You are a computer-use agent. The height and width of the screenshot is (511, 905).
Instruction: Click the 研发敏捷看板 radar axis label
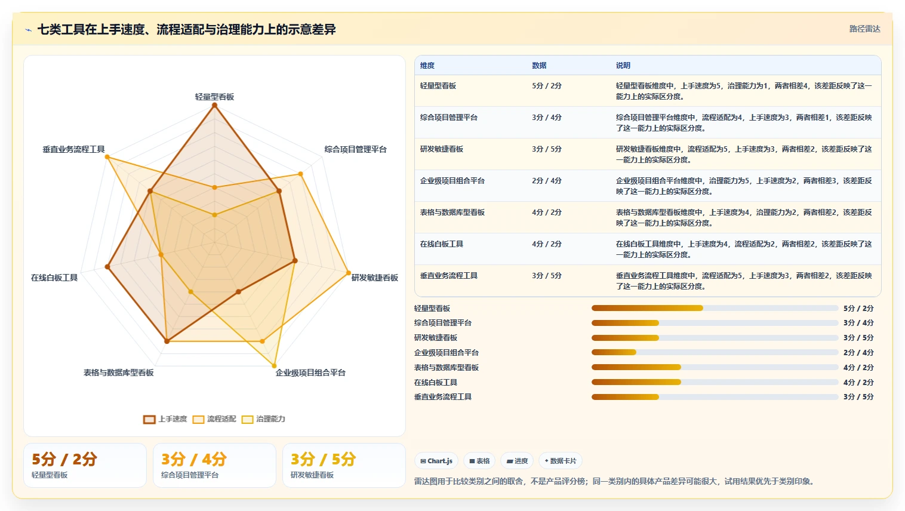[375, 278]
